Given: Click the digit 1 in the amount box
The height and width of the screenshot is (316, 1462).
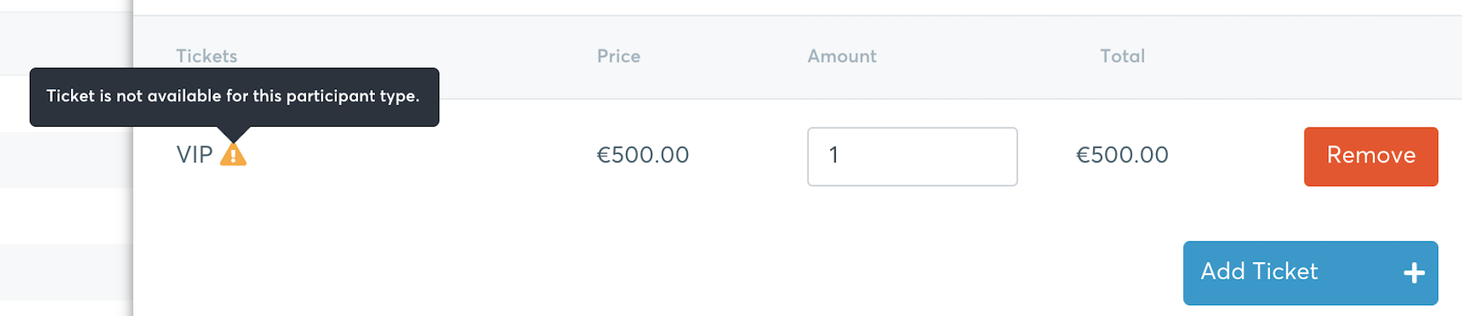Looking at the screenshot, I should coord(833,155).
